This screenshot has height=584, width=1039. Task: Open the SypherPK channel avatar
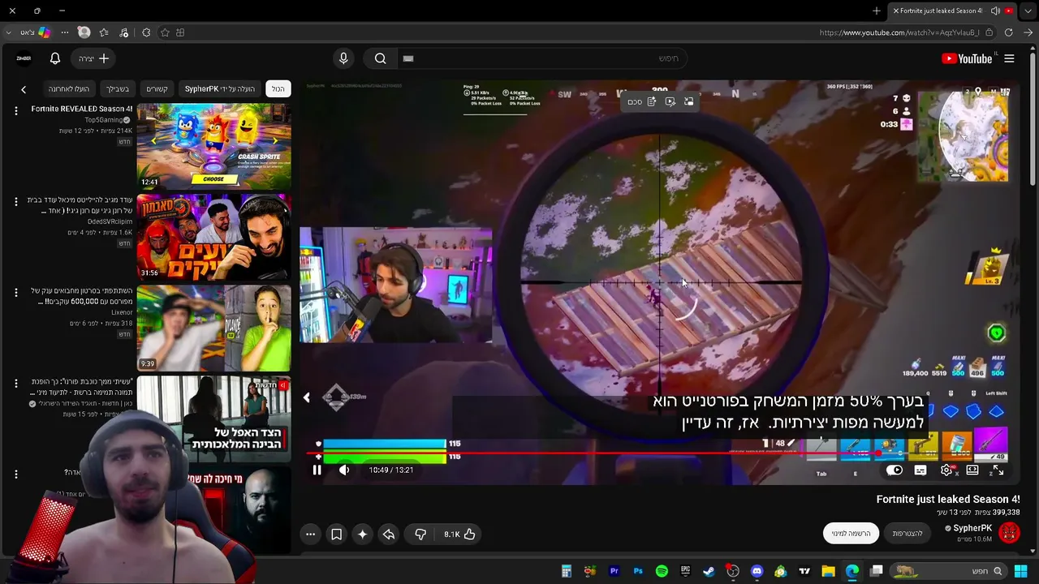(x=1009, y=532)
